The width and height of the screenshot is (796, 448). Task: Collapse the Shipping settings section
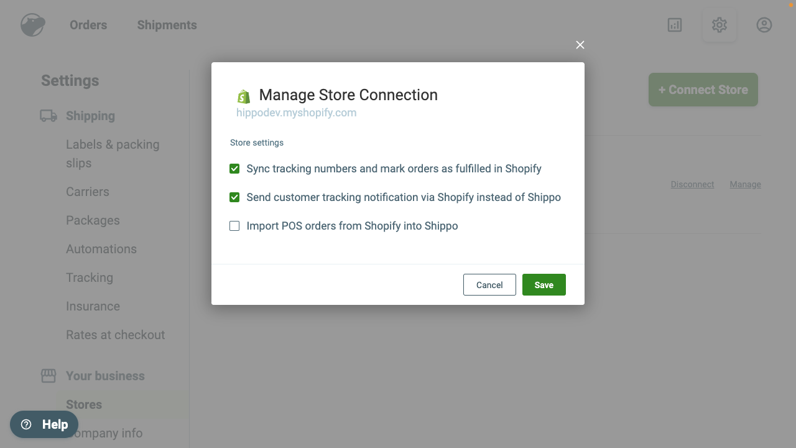90,116
